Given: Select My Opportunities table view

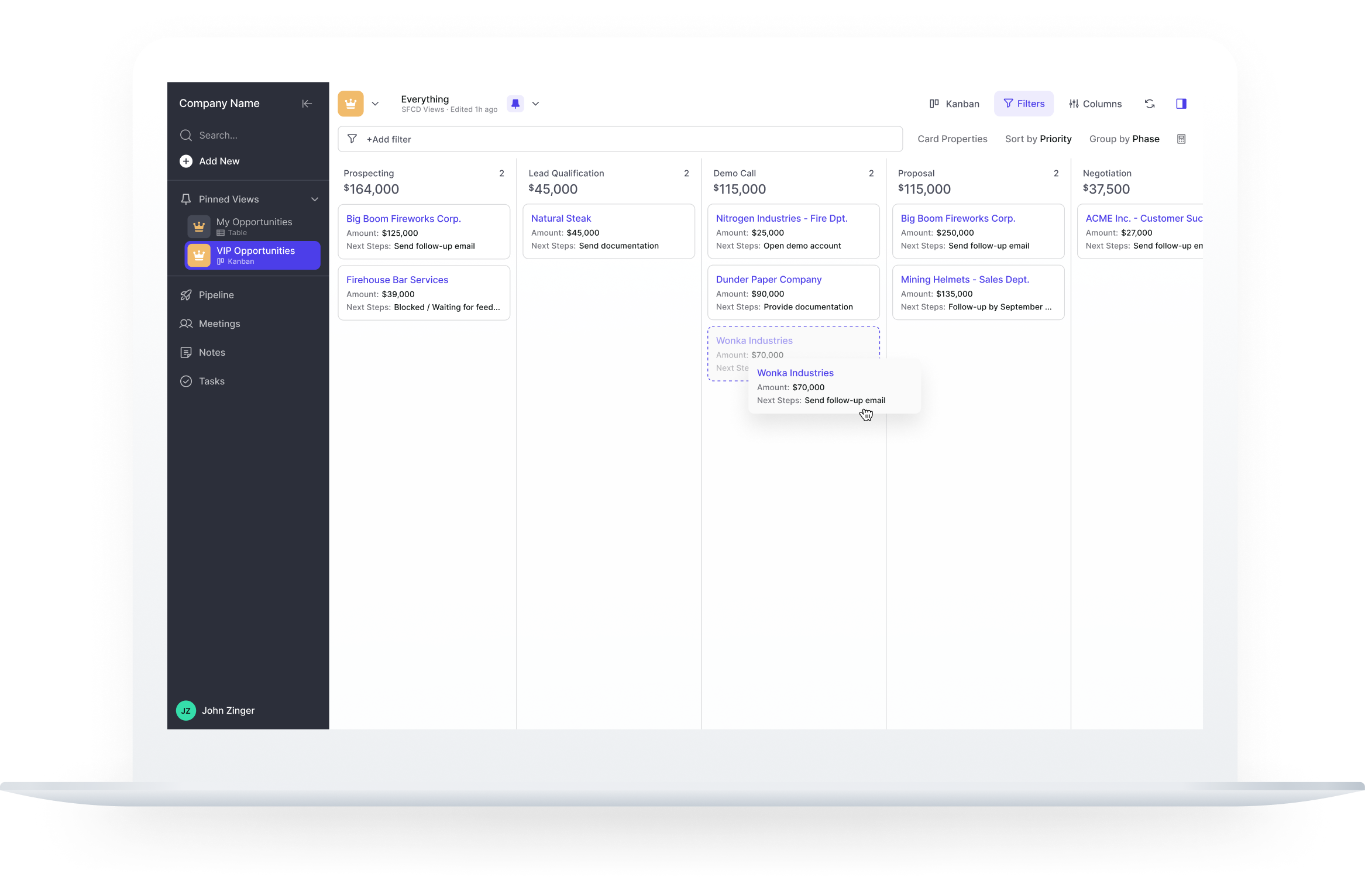Looking at the screenshot, I should pyautogui.click(x=253, y=226).
